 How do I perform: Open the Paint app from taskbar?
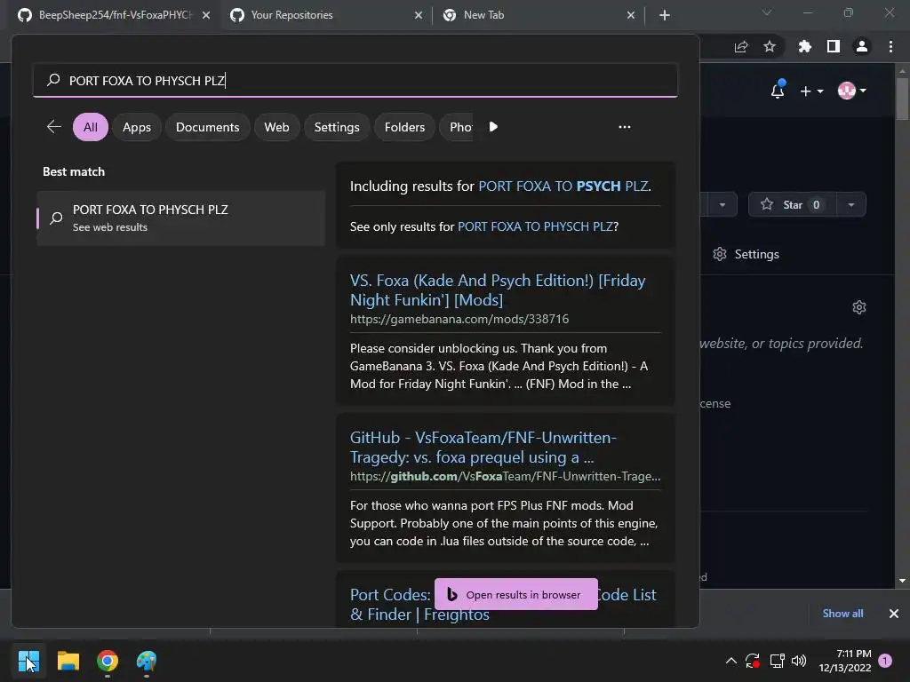click(147, 661)
